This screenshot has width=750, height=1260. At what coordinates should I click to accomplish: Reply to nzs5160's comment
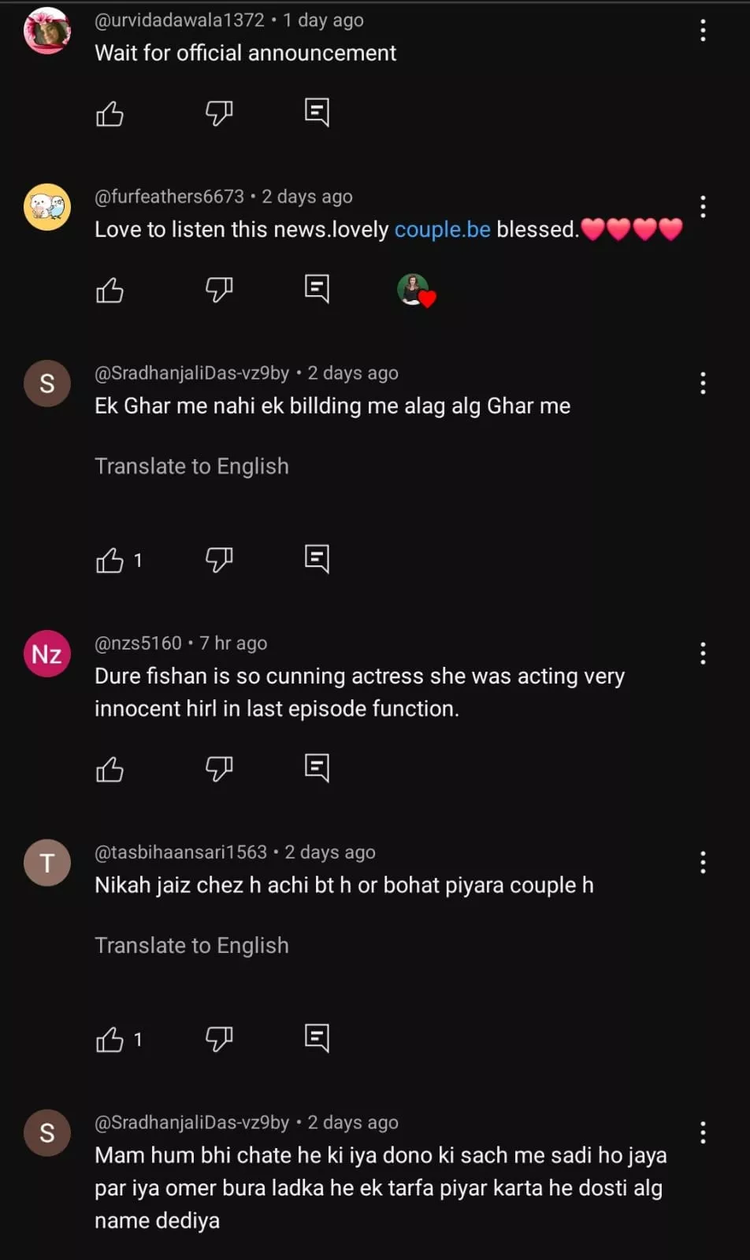pyautogui.click(x=317, y=767)
